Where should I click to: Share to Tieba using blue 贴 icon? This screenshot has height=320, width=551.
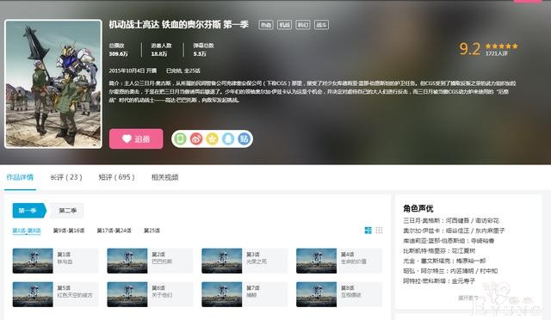244,138
